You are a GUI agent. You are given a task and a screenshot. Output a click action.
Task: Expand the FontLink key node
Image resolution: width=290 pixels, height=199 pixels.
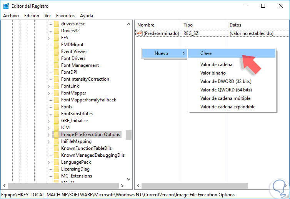[x=49, y=86]
